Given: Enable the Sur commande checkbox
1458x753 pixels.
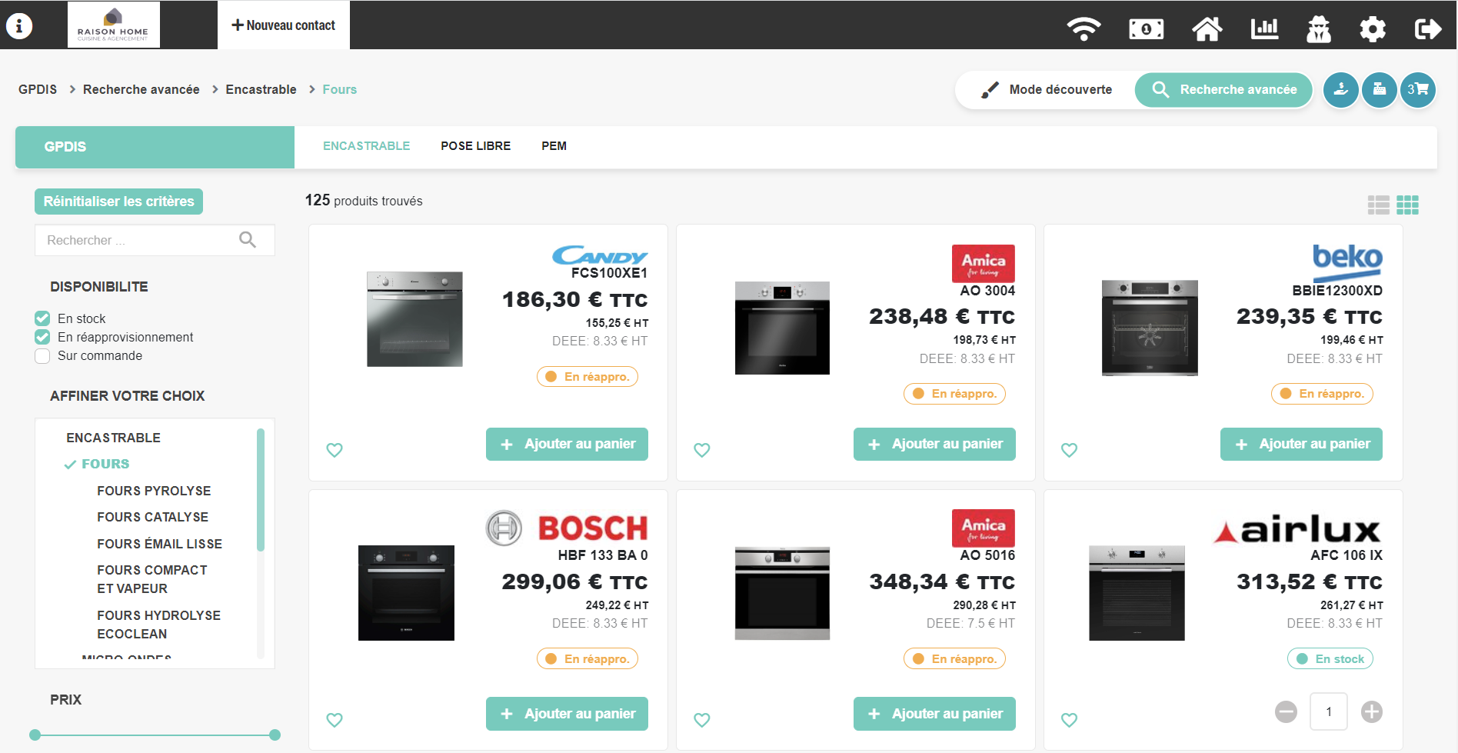Looking at the screenshot, I should pos(43,355).
